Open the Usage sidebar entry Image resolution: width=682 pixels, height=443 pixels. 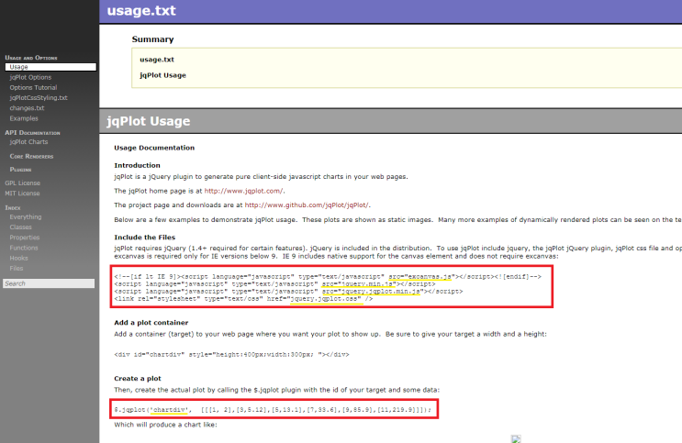coord(50,67)
